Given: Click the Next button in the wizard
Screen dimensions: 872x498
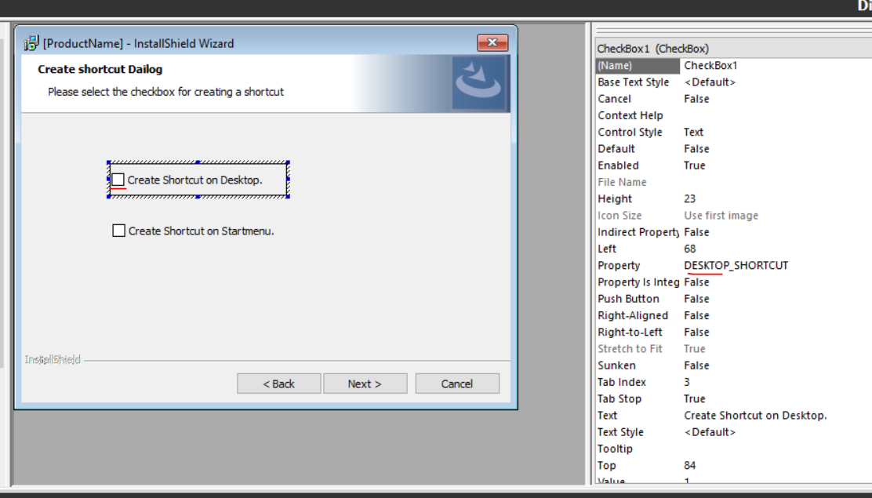Looking at the screenshot, I should click(x=365, y=383).
